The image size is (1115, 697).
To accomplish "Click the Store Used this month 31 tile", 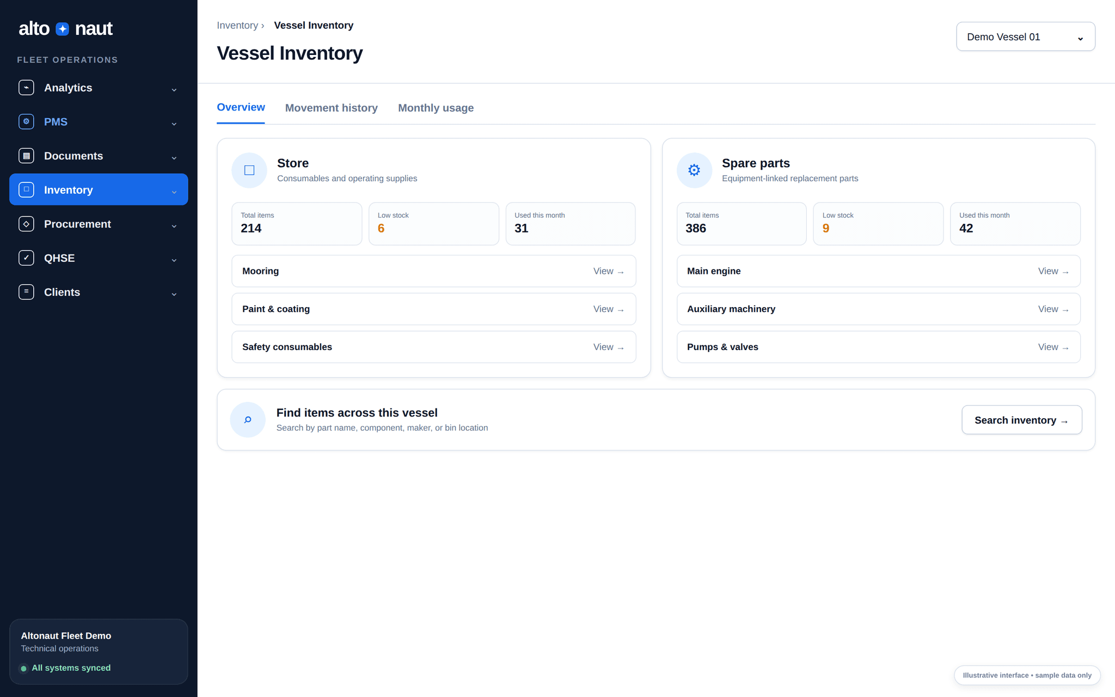I will point(571,224).
